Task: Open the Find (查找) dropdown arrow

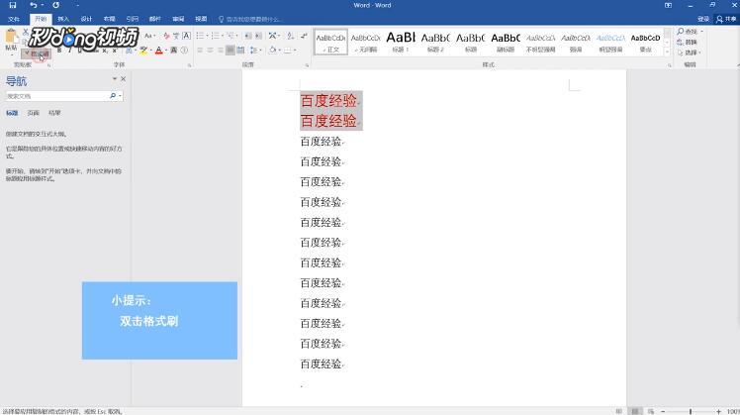Action: point(702,31)
